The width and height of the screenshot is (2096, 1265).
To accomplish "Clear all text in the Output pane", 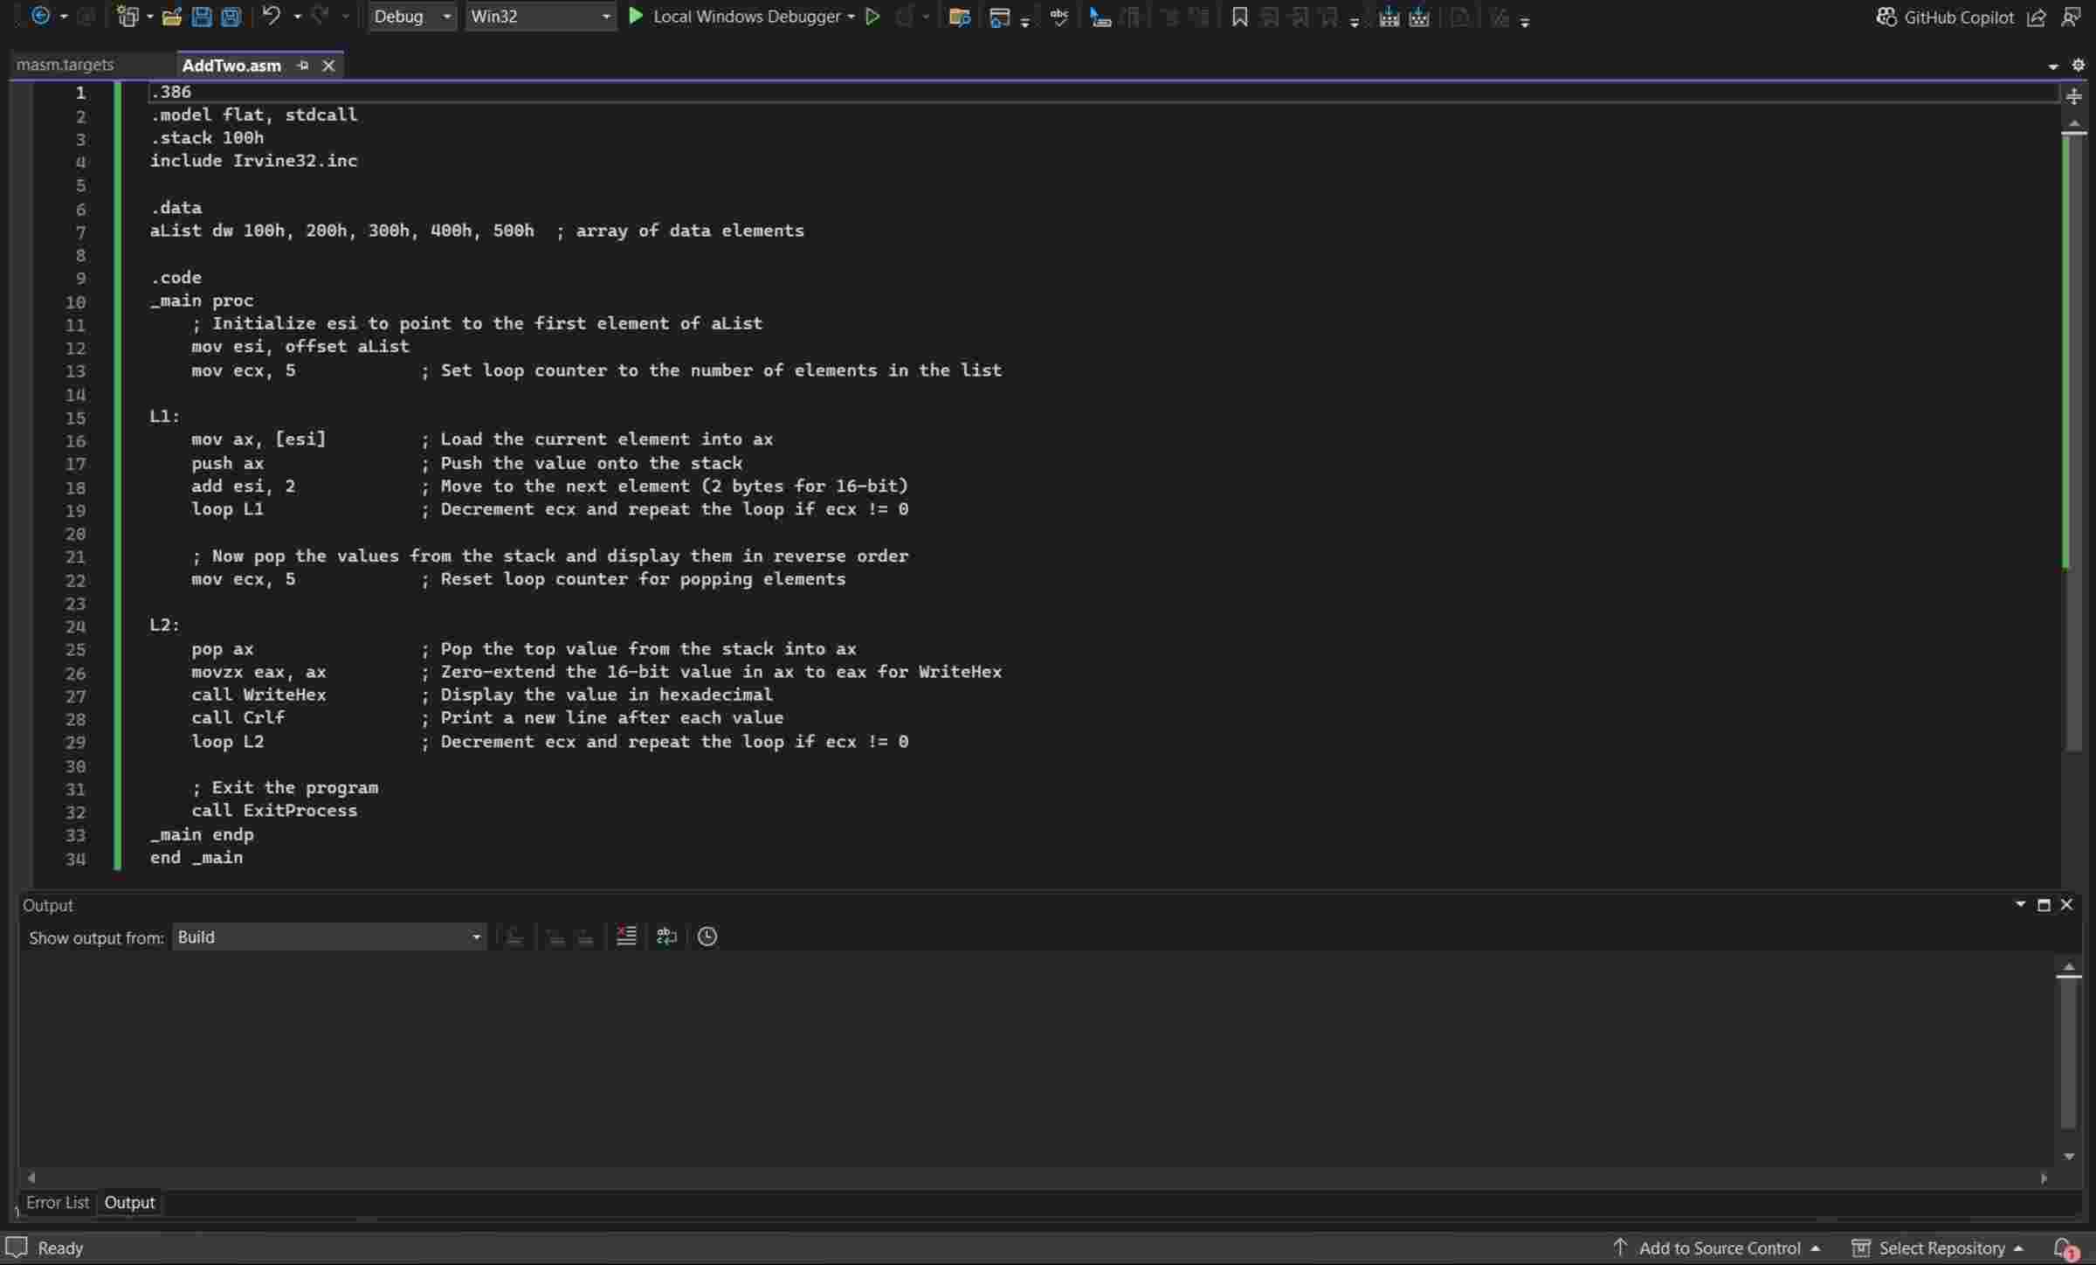I will tap(626, 937).
